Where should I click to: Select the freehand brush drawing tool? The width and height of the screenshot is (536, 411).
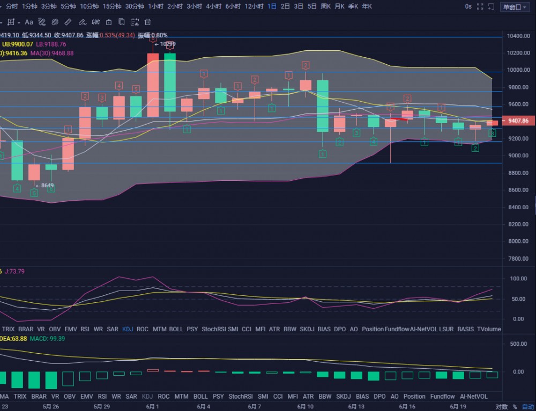pyautogui.click(x=82, y=22)
